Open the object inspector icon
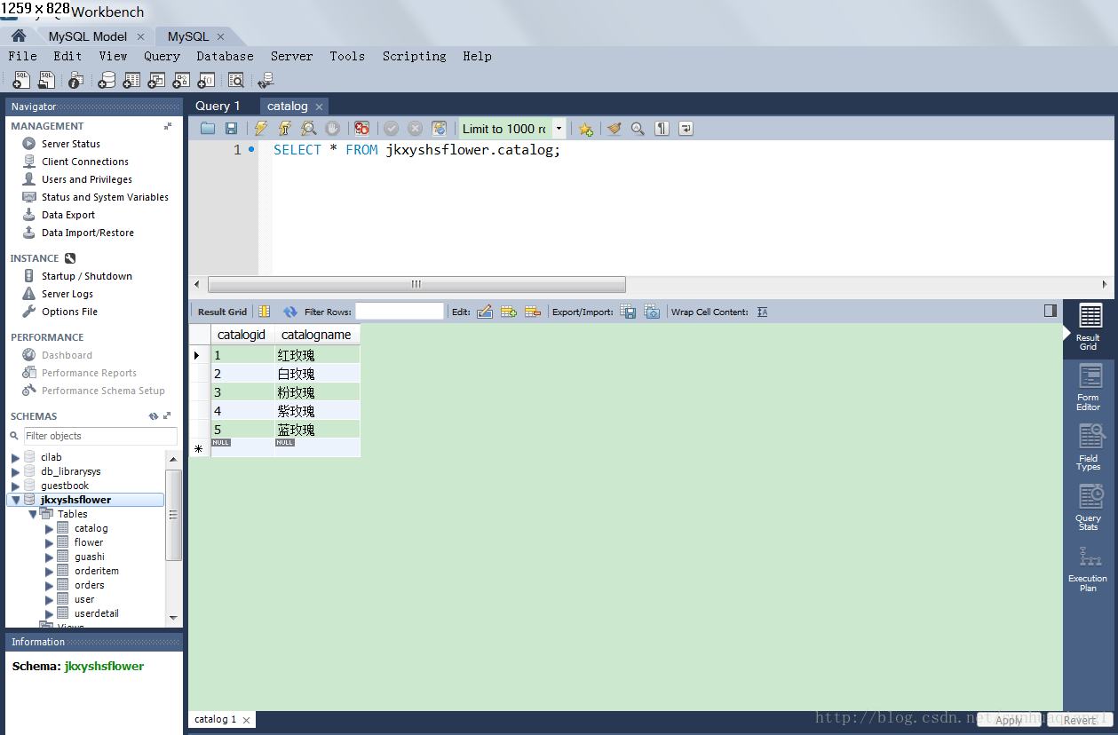Screen dimensions: 1118x735 [75, 80]
